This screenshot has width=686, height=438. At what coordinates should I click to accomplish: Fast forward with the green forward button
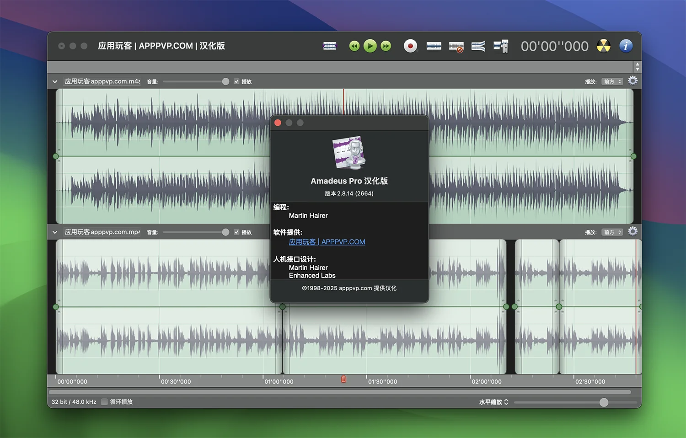pyautogui.click(x=386, y=46)
